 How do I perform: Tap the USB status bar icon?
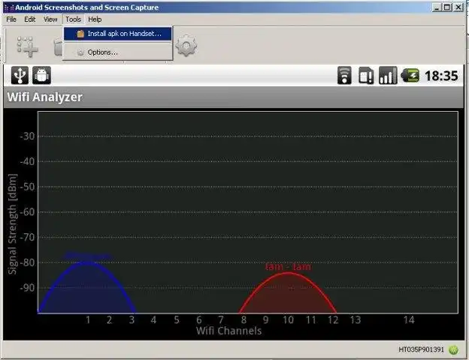tap(20, 75)
